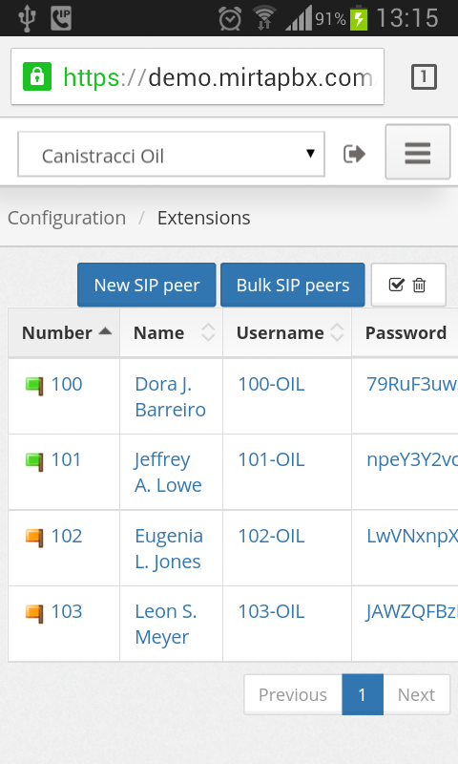Click the select-all and delete button

tap(407, 285)
